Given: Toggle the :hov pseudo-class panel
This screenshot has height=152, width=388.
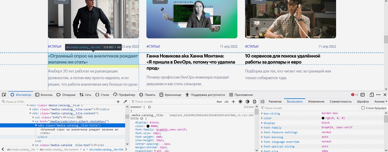Looking at the screenshot, I should [x=219, y=102].
